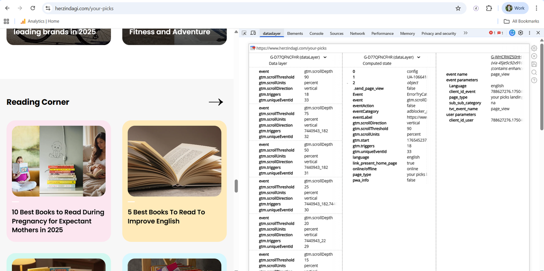Screen dimensions: 544x271
Task: Open the apps grid in bookmarks bar
Action: coord(6,21)
